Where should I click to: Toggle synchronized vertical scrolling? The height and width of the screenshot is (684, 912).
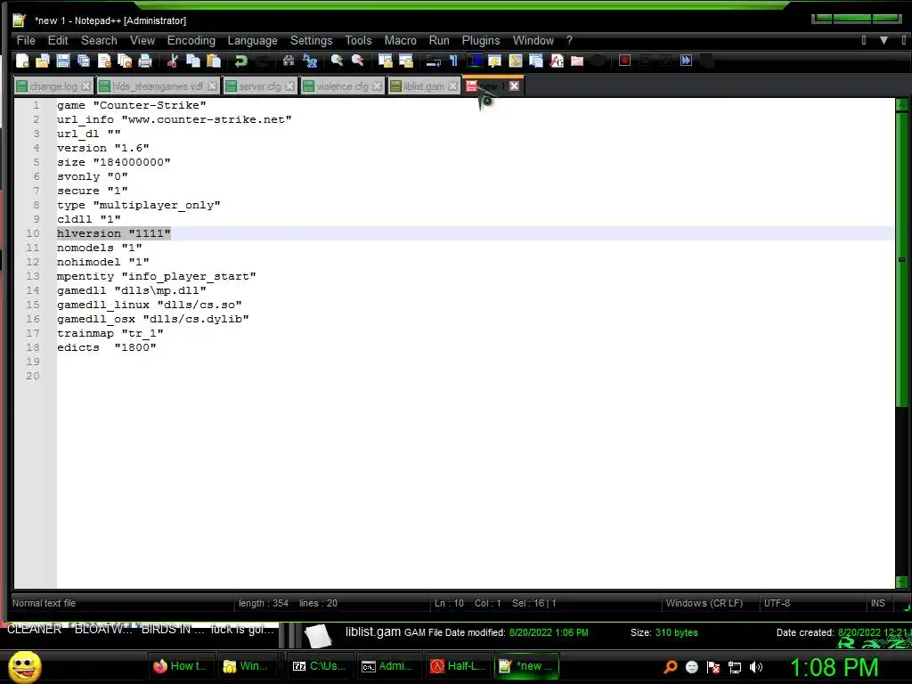point(385,61)
